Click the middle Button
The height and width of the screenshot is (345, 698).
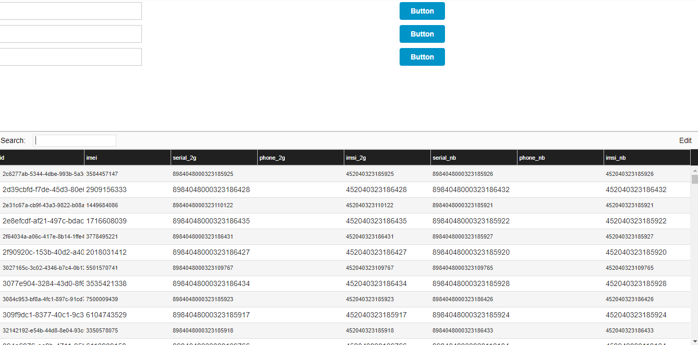[422, 33]
